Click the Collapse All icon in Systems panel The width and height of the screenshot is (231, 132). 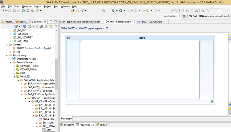46,26
